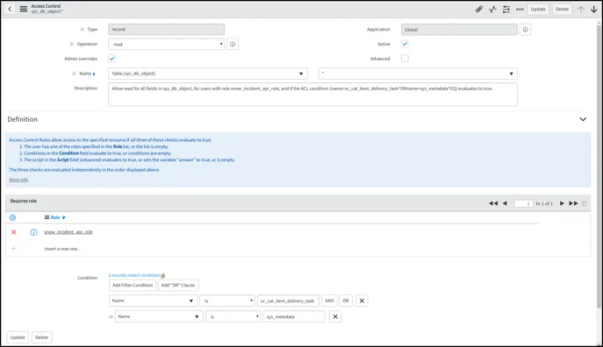This screenshot has width=603, height=347.
Task: Show info icon beside Application field
Action: (525, 30)
